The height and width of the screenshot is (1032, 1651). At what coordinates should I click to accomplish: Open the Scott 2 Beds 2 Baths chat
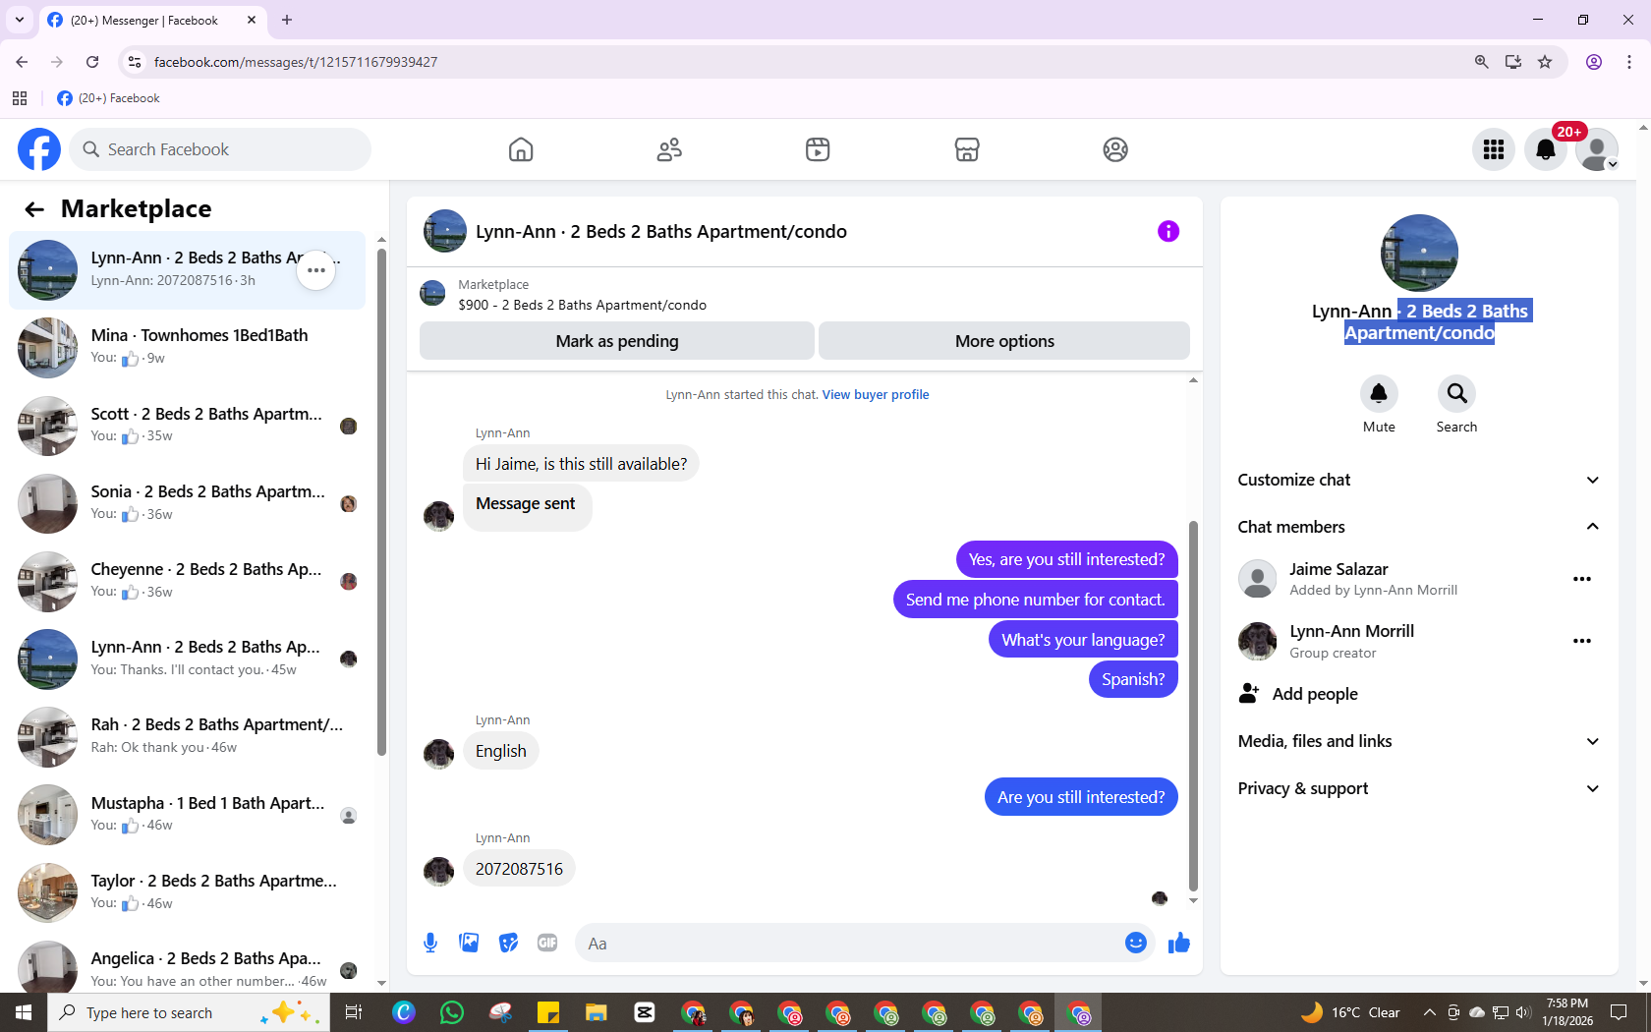coord(187,426)
